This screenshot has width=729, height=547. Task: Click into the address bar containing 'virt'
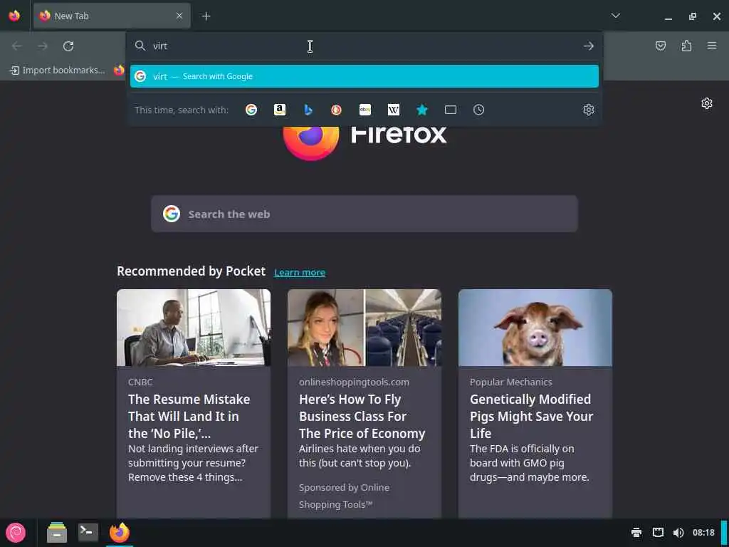tap(364, 46)
